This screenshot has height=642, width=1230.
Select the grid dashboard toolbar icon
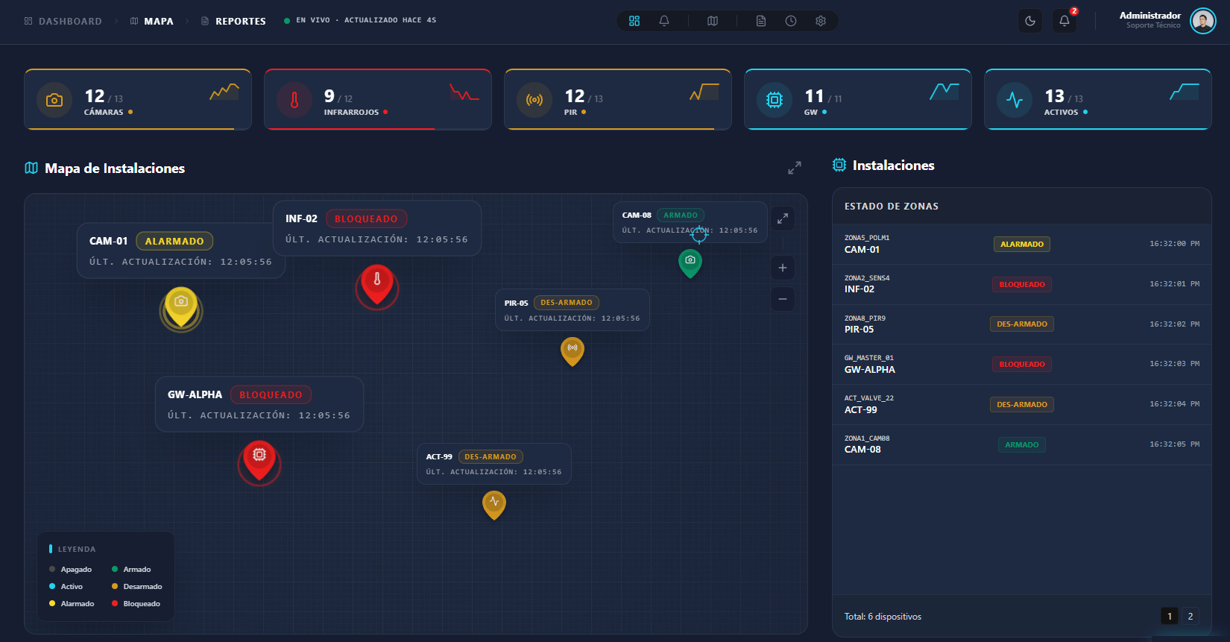(634, 21)
